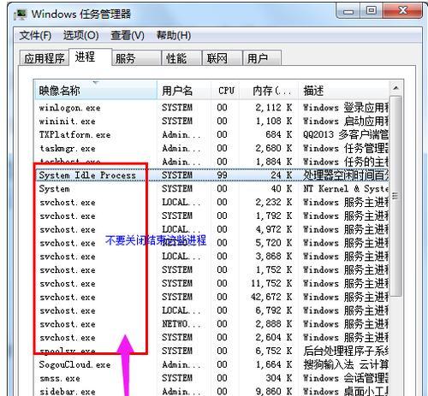Select the svchost.exe row using 2,232 K
The width and height of the screenshot is (428, 396).
coord(211,203)
